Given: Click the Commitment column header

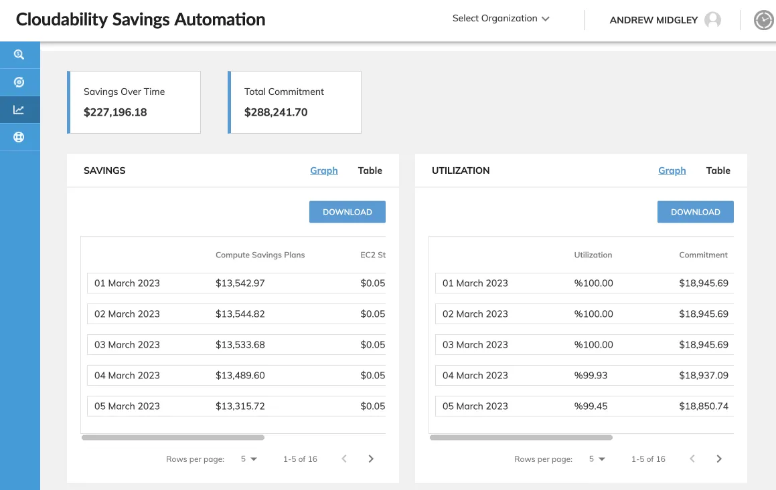Looking at the screenshot, I should 703,255.
